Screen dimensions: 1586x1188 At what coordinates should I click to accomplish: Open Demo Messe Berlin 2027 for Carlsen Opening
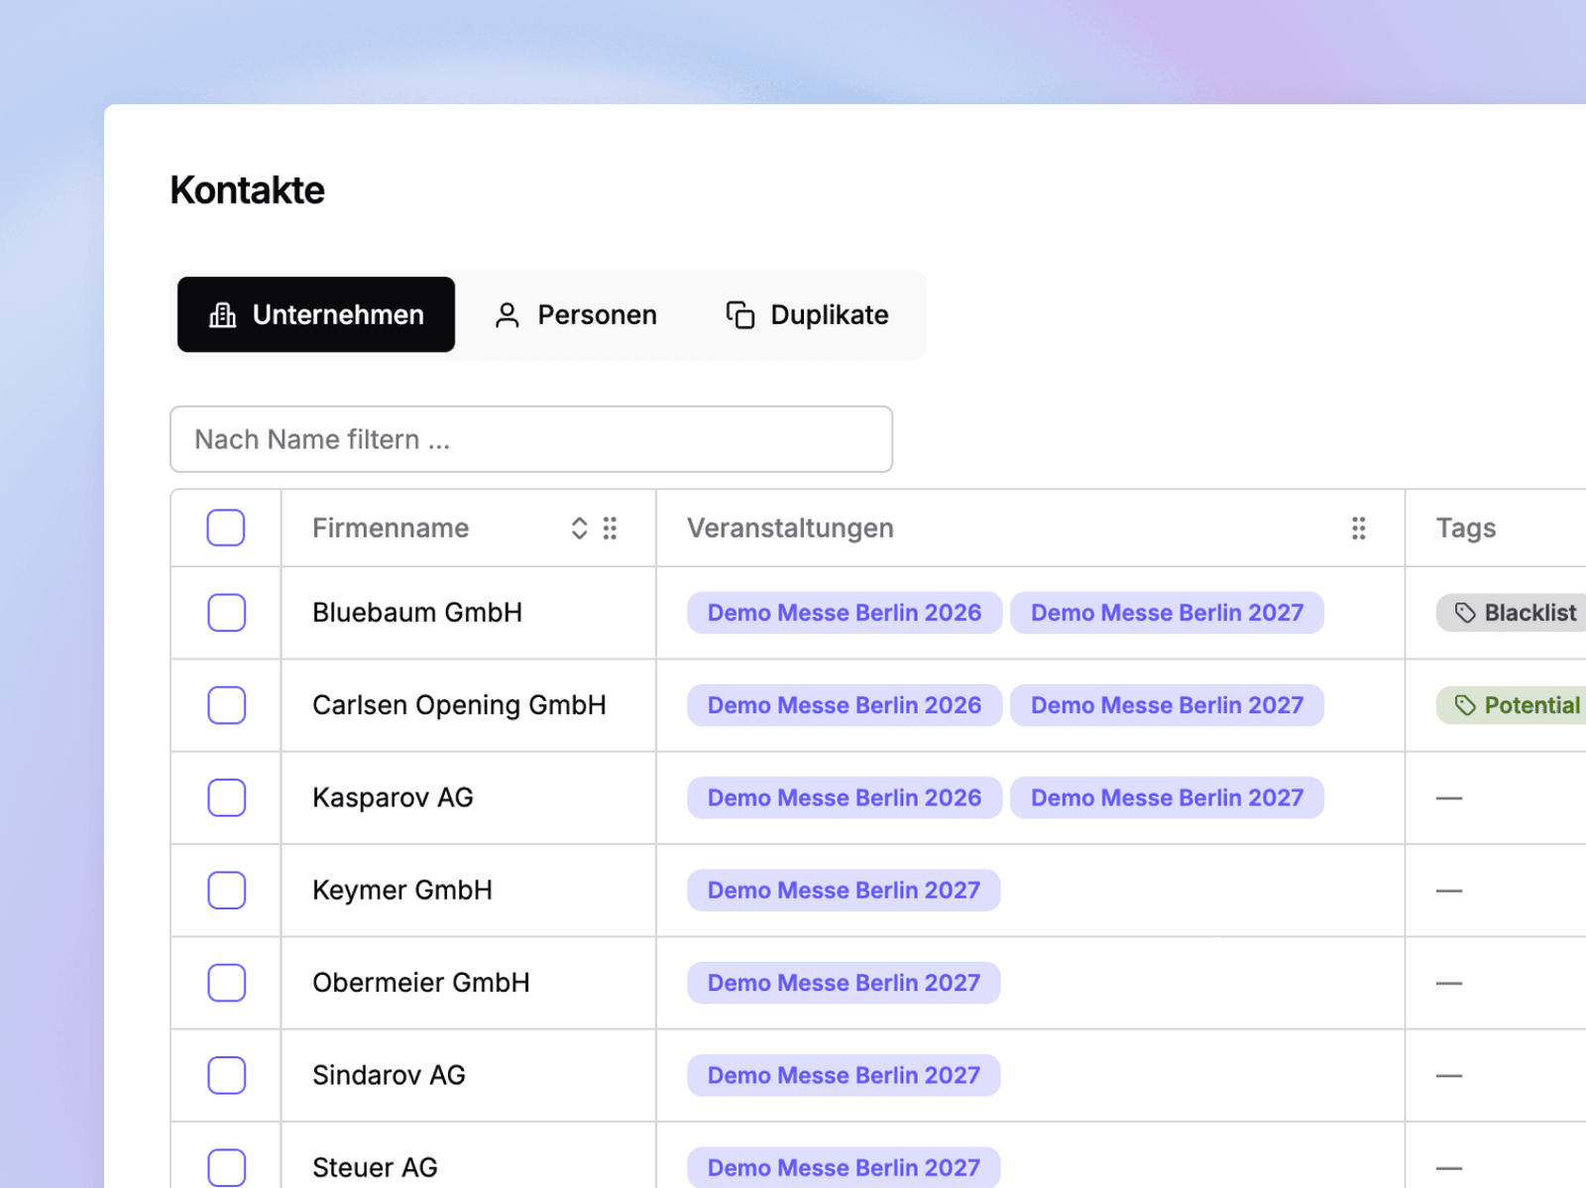point(1167,705)
